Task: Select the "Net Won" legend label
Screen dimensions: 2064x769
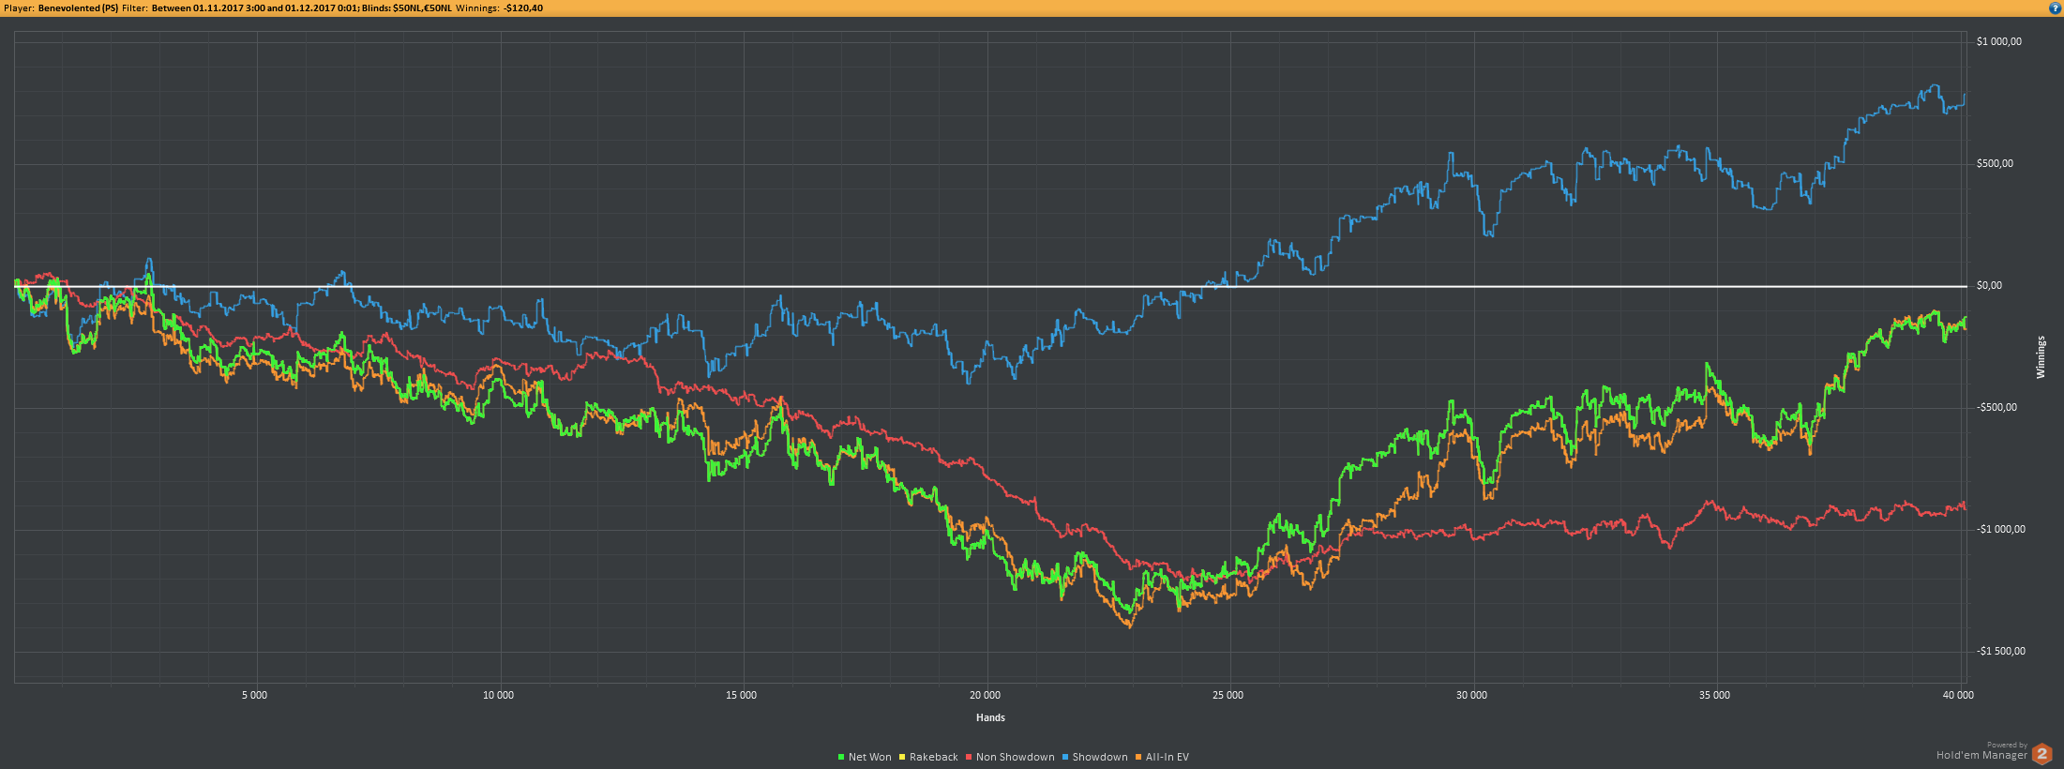Action: 870,757
